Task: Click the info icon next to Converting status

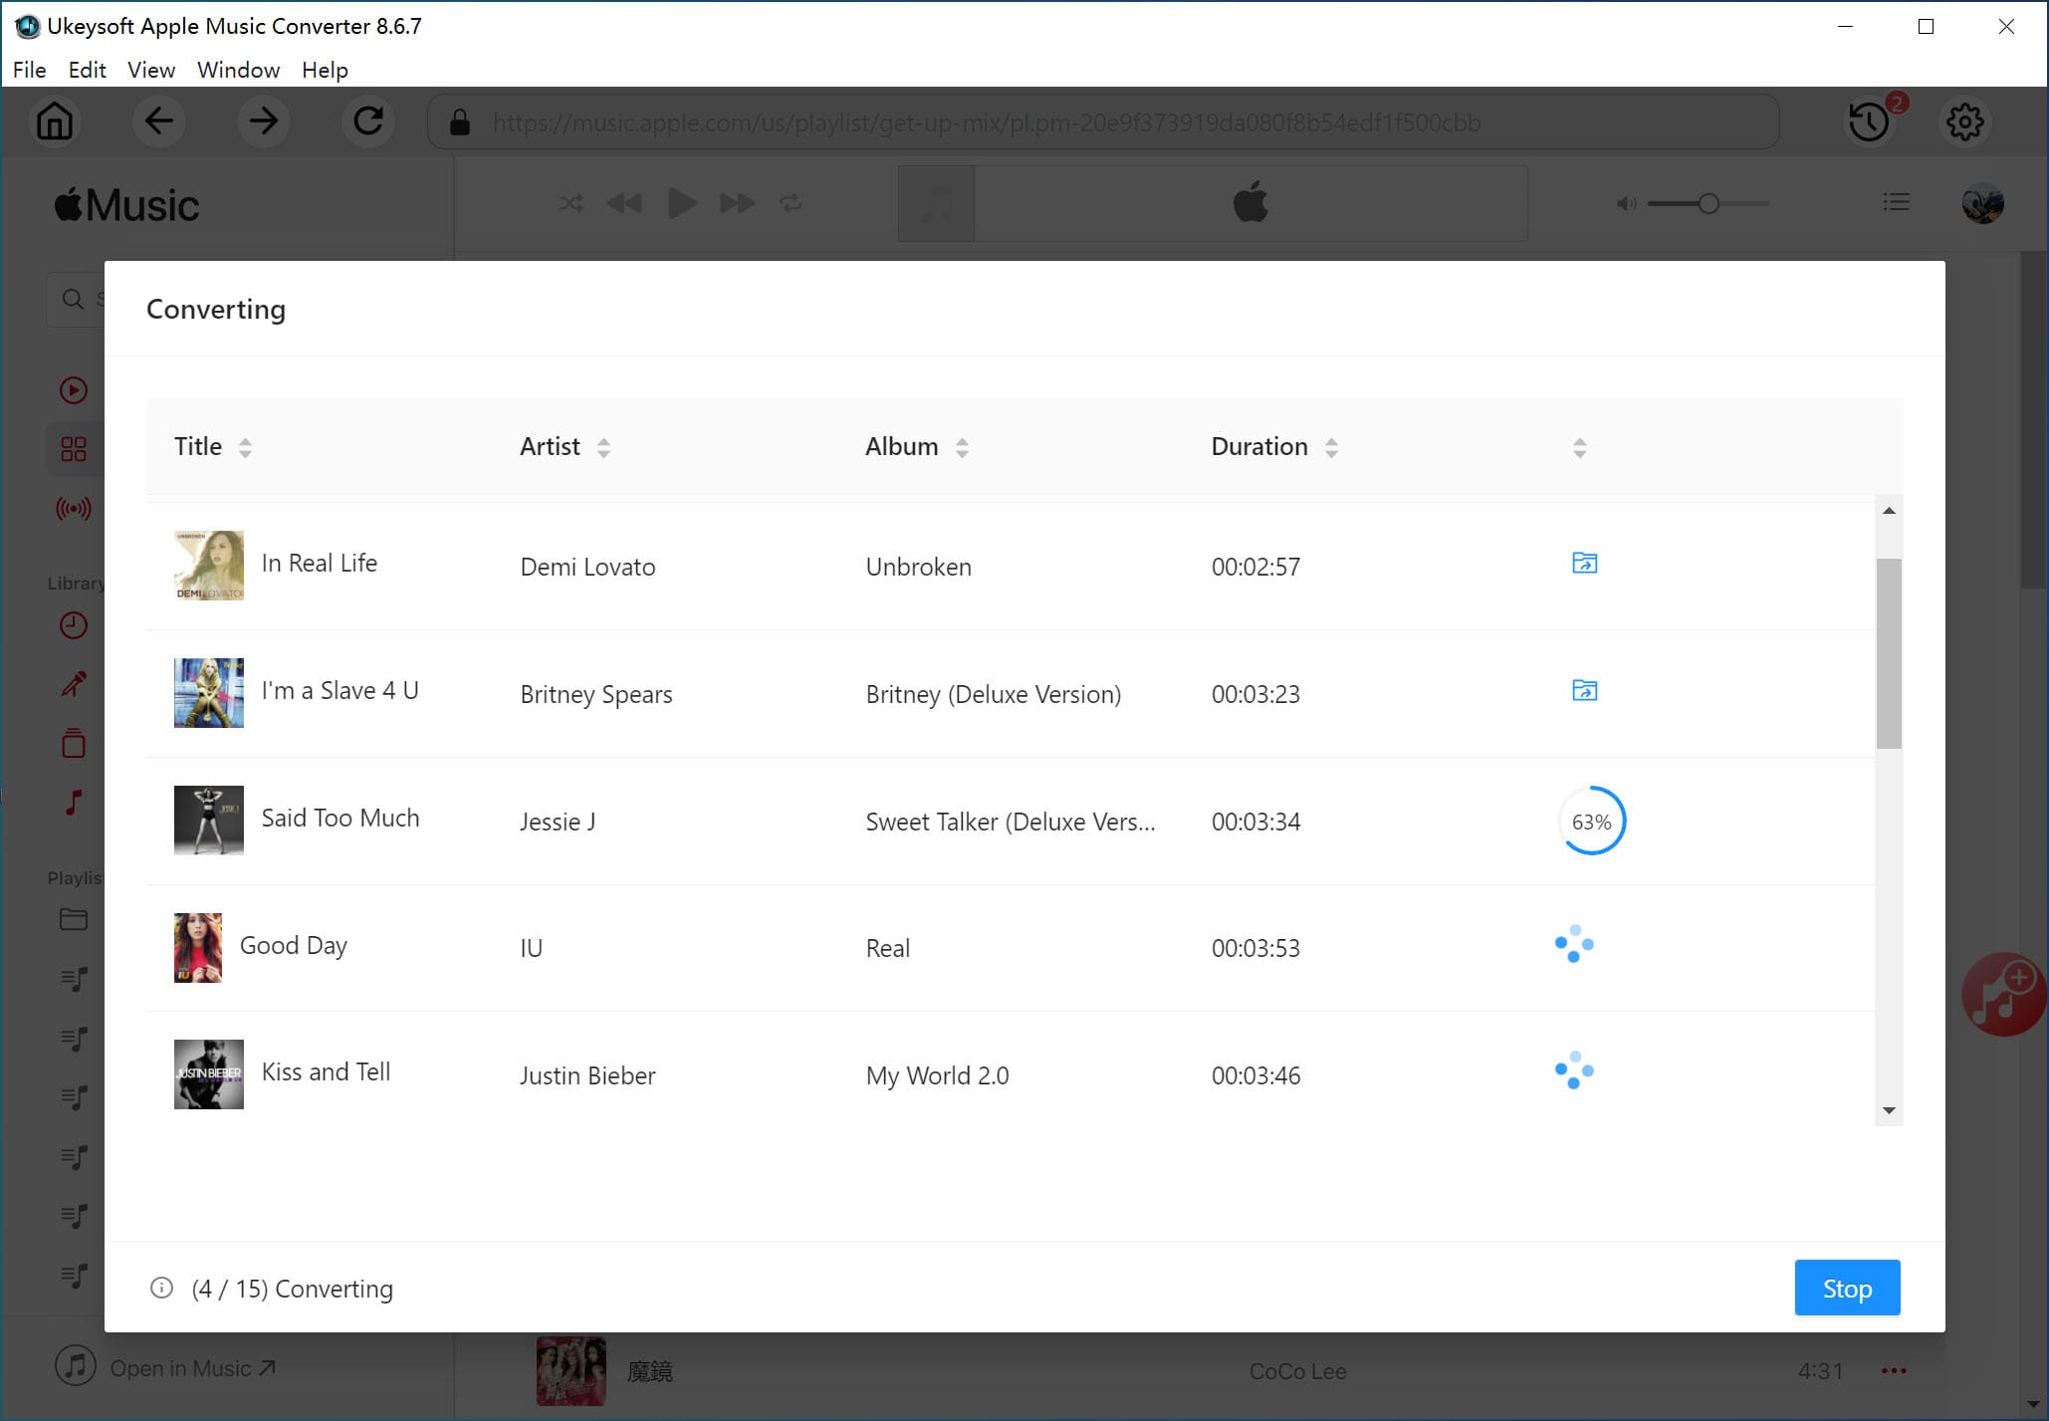Action: point(162,1288)
